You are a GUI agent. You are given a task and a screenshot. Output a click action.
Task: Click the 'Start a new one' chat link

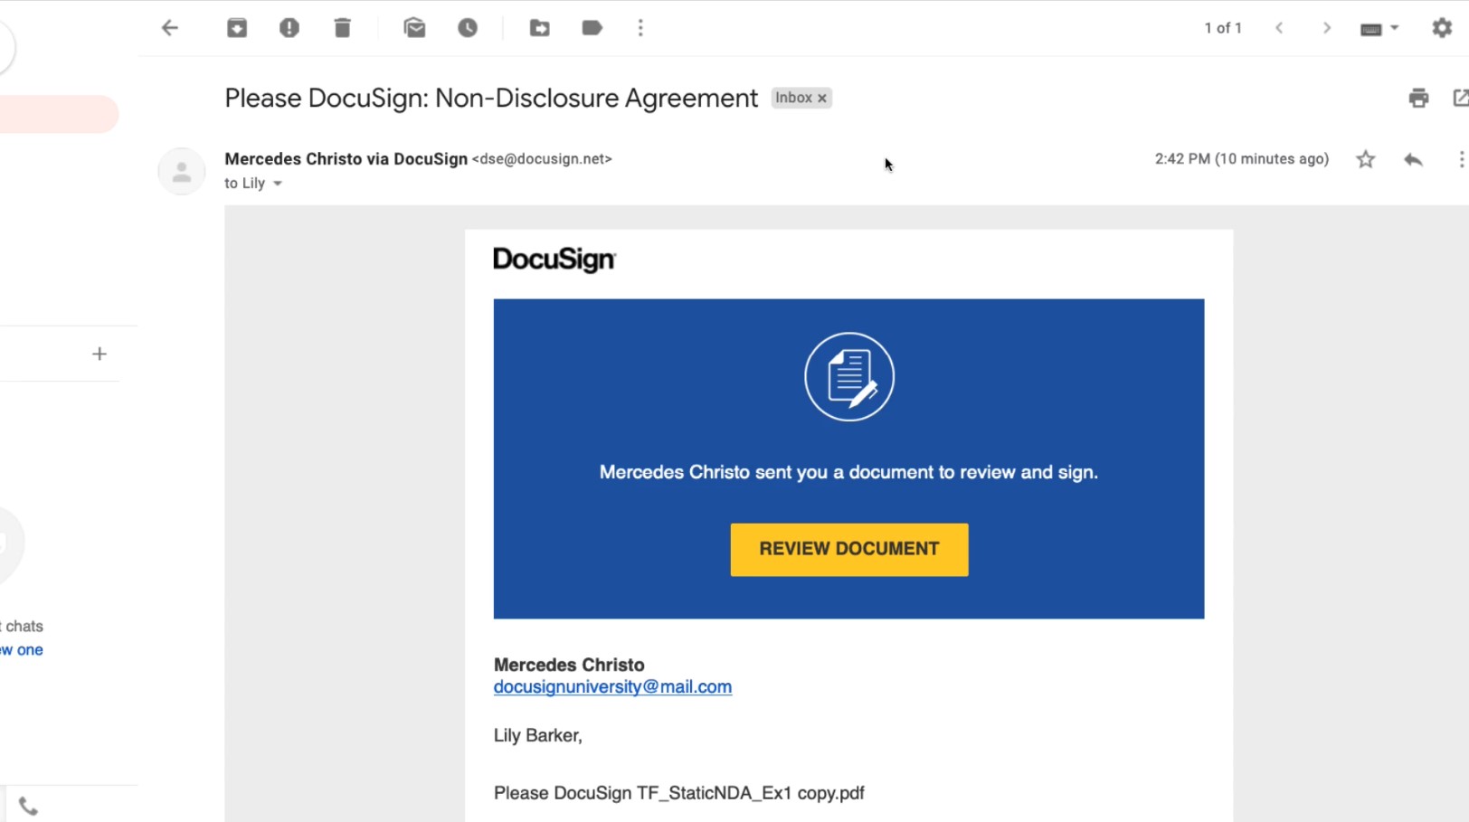pyautogui.click(x=22, y=650)
